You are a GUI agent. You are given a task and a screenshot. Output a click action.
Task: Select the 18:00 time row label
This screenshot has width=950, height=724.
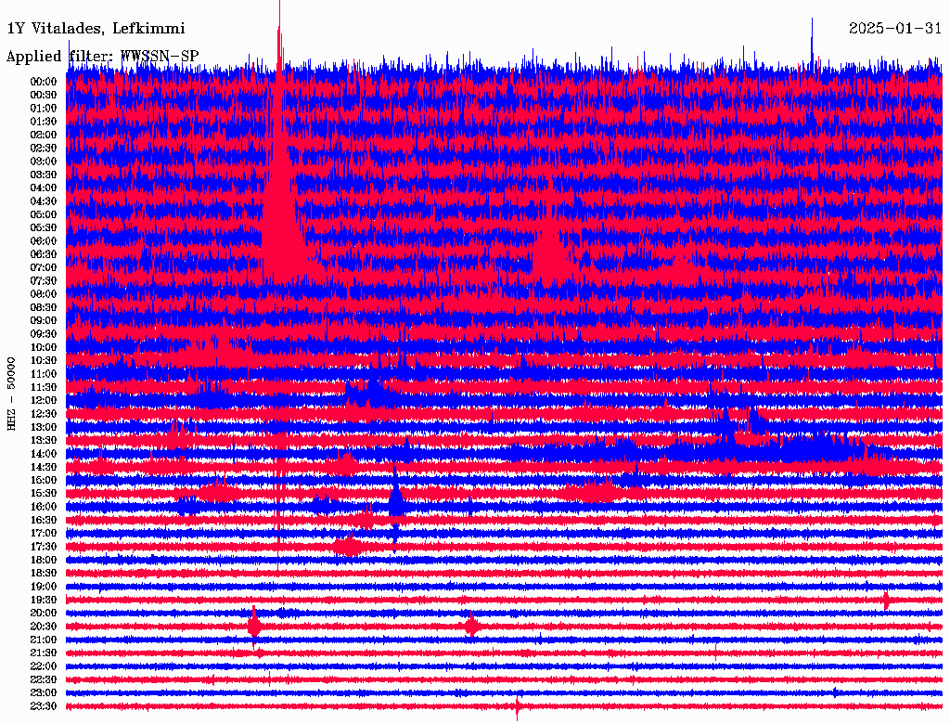pos(44,561)
